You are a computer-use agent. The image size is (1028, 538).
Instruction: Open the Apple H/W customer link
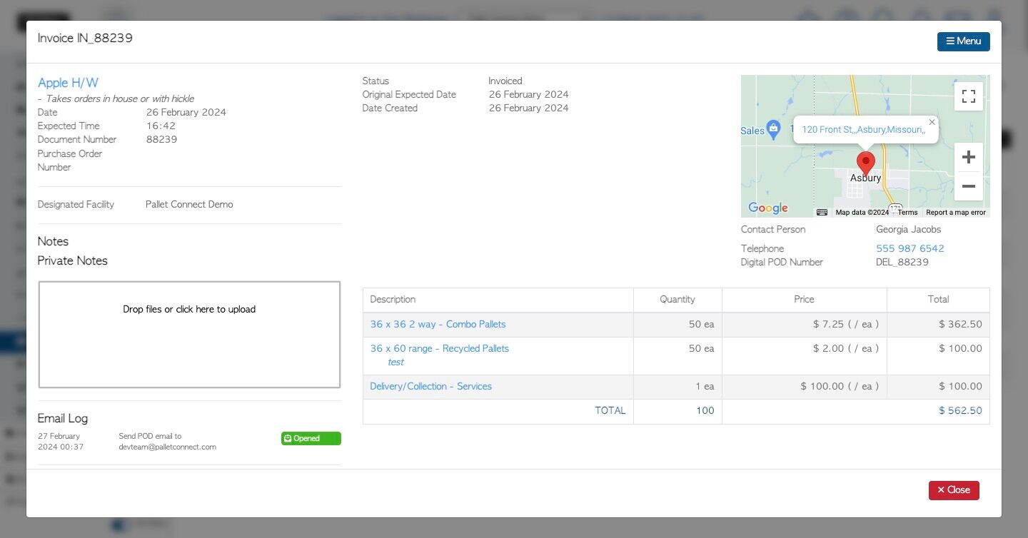(68, 83)
